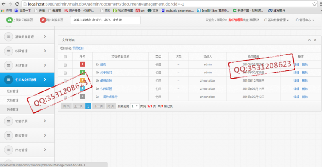Open the 管理中心 dropdown menu

[x=305, y=20]
